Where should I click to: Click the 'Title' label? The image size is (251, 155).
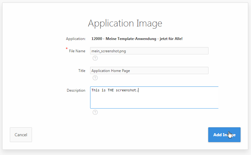[82, 71]
